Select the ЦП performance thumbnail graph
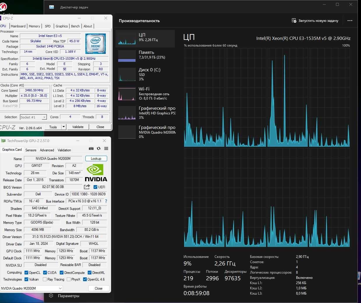 pos(127,39)
